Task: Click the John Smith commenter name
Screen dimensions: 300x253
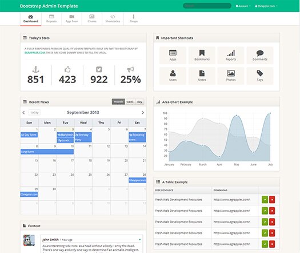Action: click(x=50, y=240)
